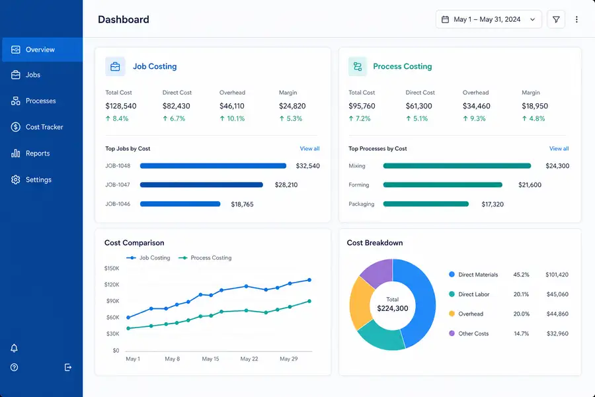Click the JOB-1047 cost bar
The width and height of the screenshot is (595, 397).
(x=202, y=185)
